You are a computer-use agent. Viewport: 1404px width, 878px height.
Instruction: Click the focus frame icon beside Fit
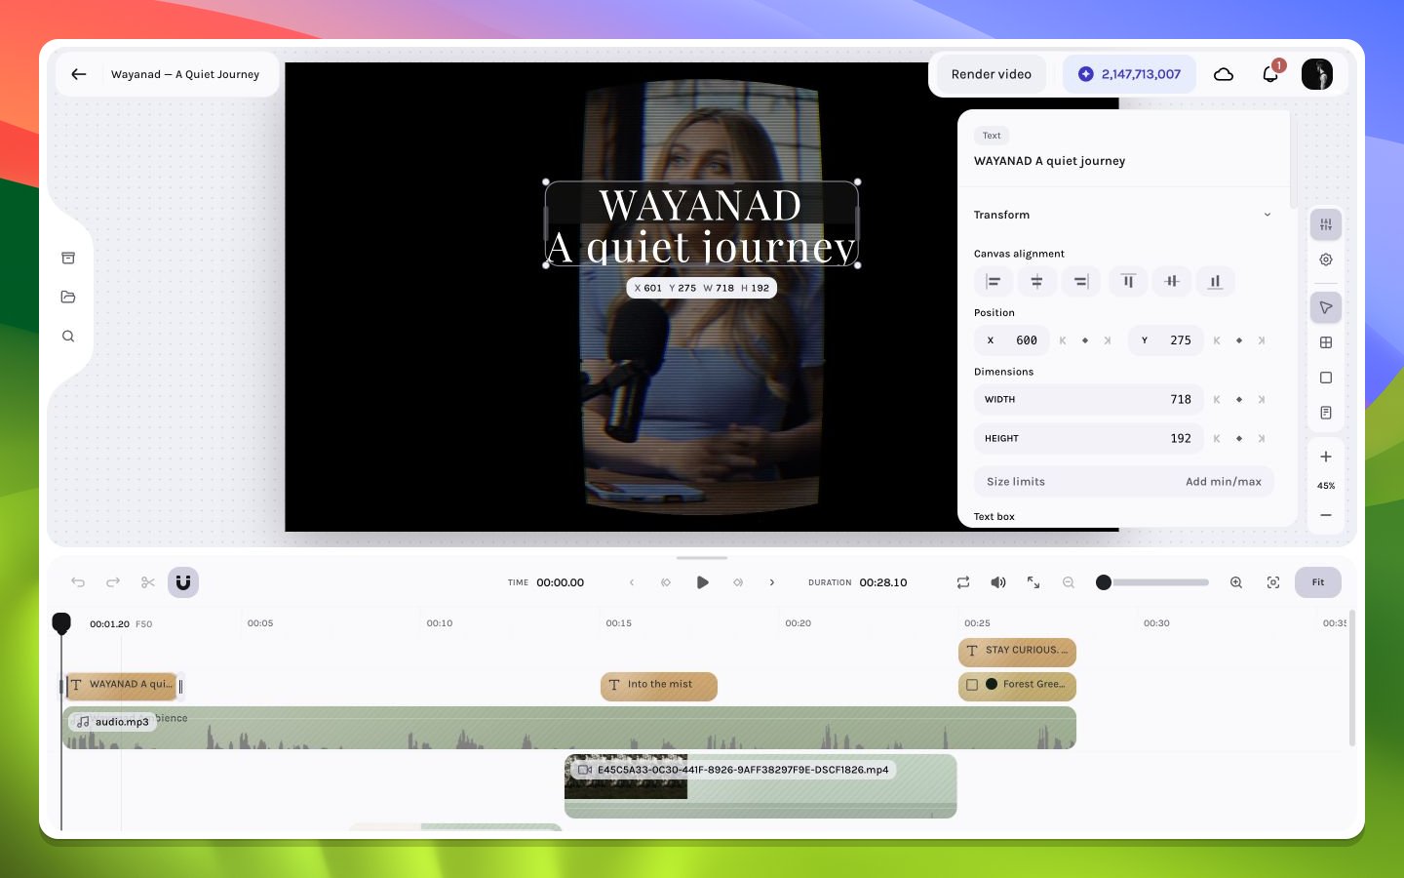[x=1273, y=582]
